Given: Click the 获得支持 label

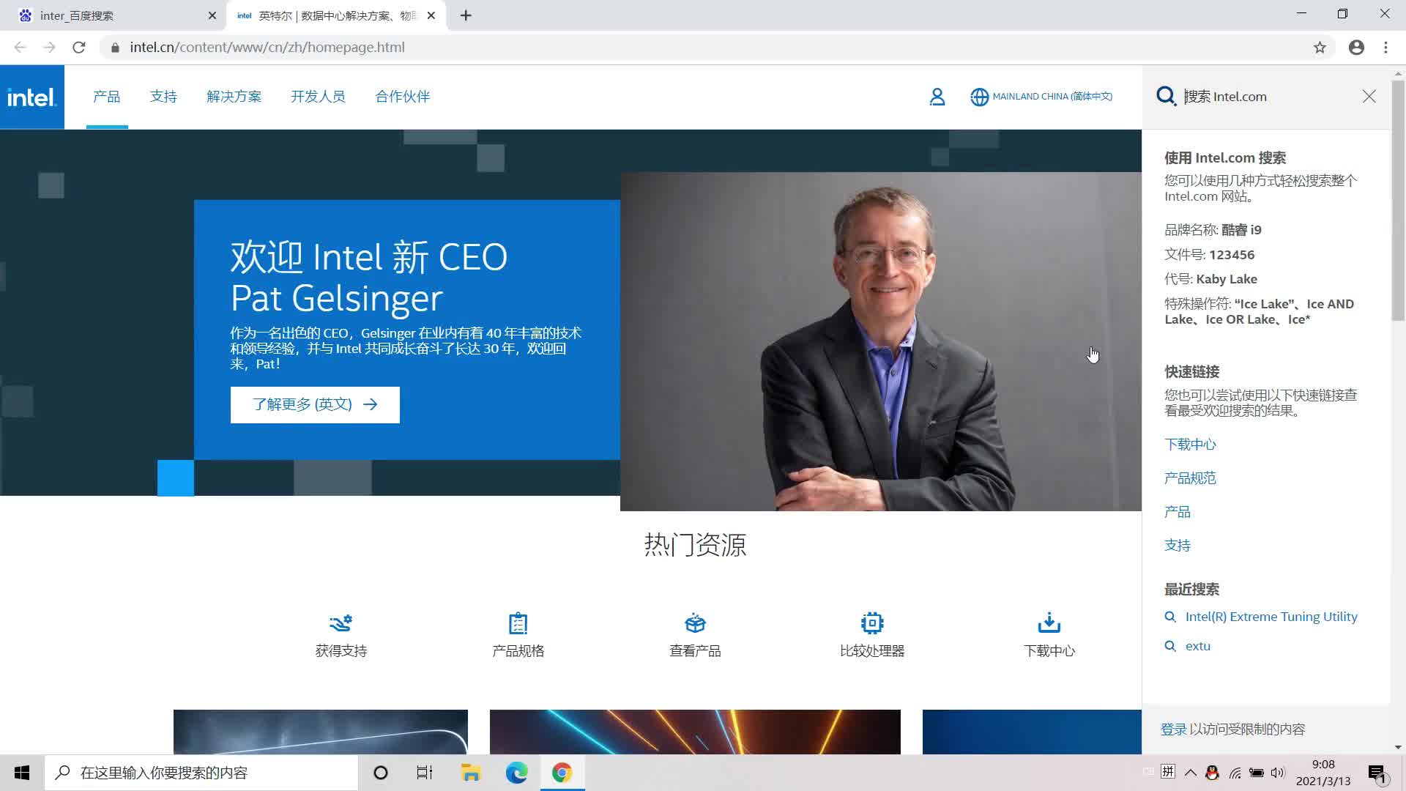Looking at the screenshot, I should pos(341,651).
